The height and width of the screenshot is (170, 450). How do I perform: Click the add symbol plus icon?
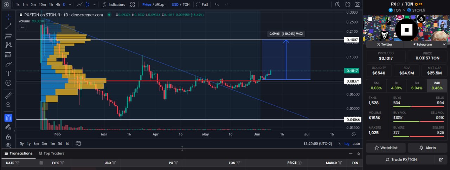[x=6, y=5]
